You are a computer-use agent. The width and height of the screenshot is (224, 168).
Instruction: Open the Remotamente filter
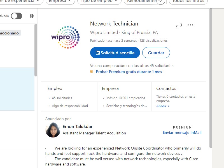click(141, 1)
